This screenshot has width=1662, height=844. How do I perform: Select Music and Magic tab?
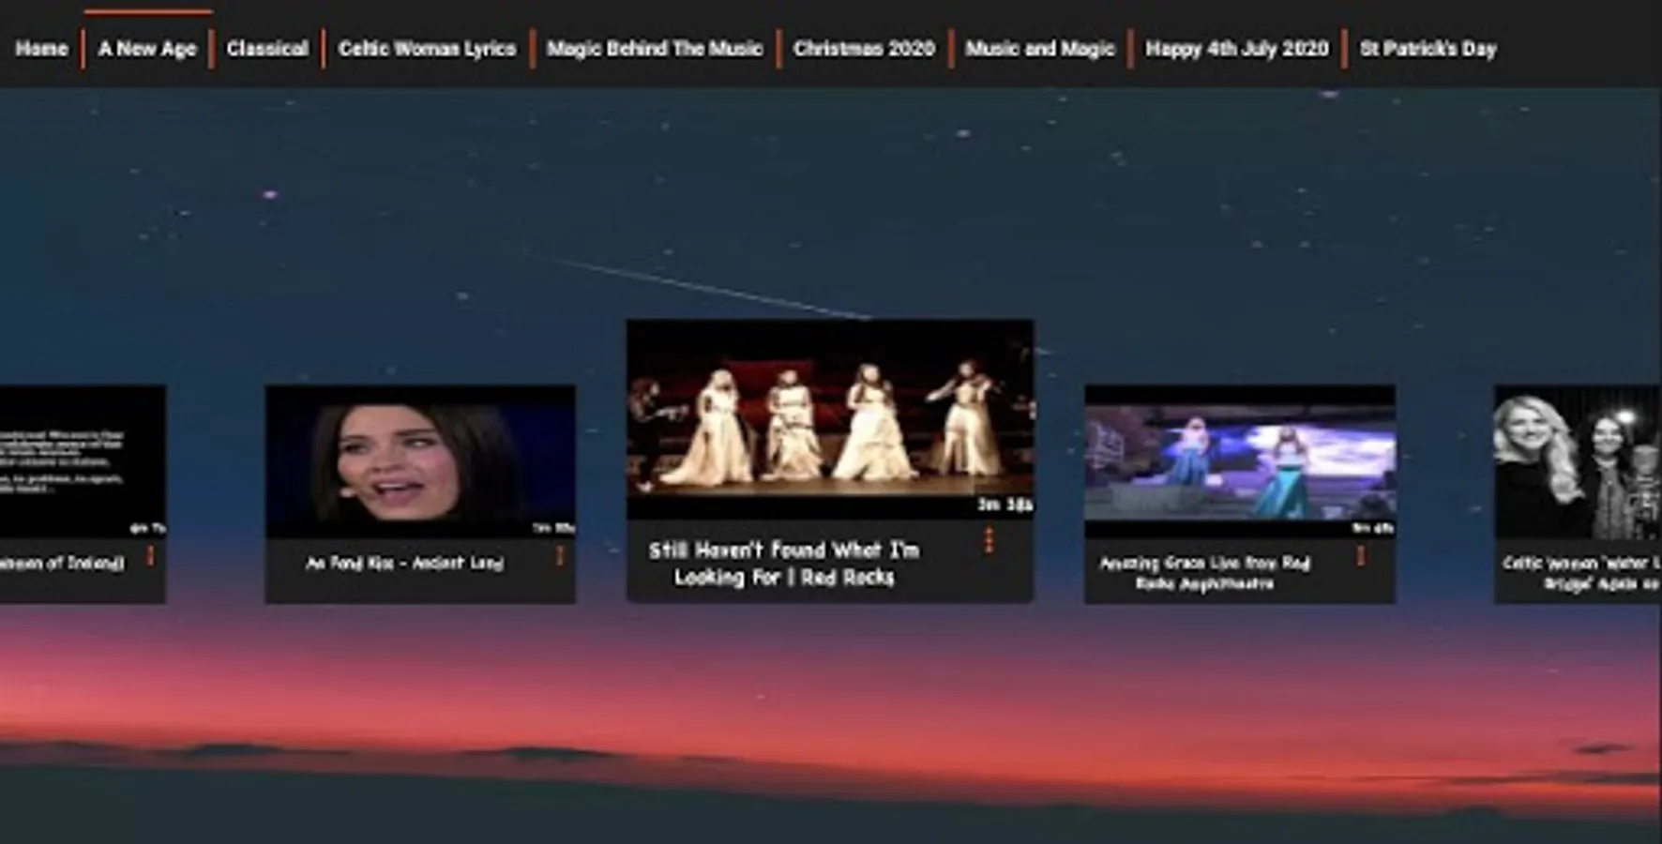coord(1040,49)
